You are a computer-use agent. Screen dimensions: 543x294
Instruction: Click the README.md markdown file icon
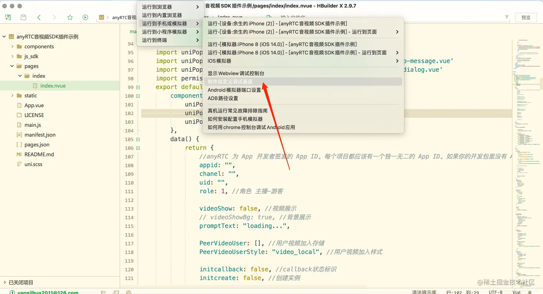pos(19,154)
